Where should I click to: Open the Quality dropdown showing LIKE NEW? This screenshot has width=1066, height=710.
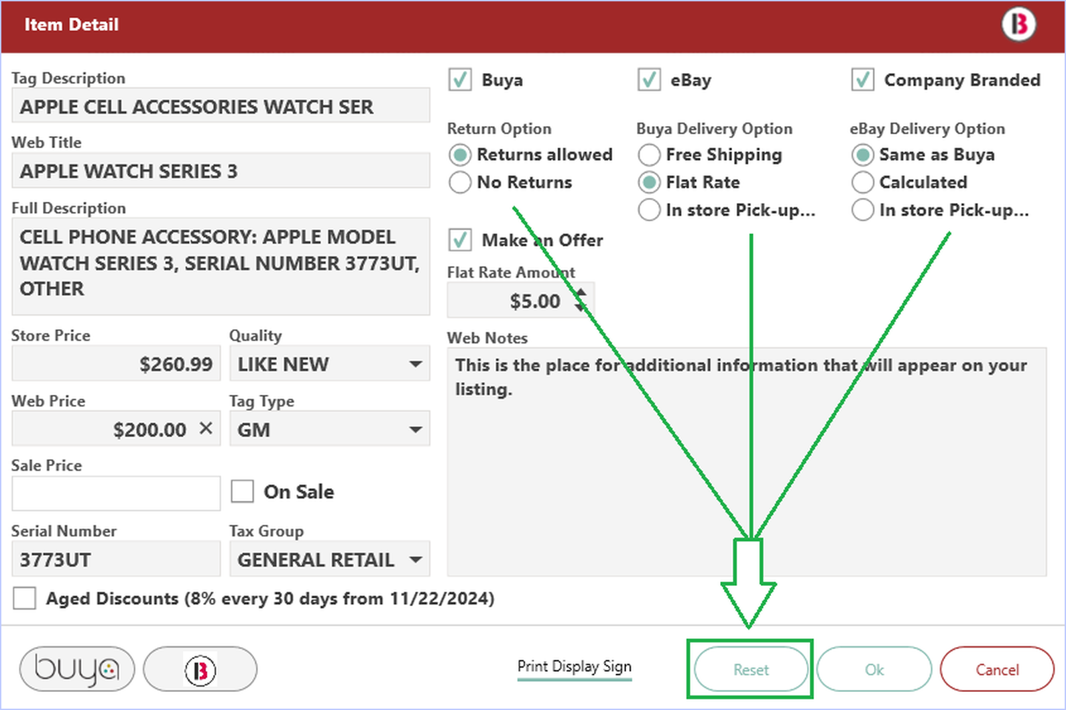[x=330, y=364]
